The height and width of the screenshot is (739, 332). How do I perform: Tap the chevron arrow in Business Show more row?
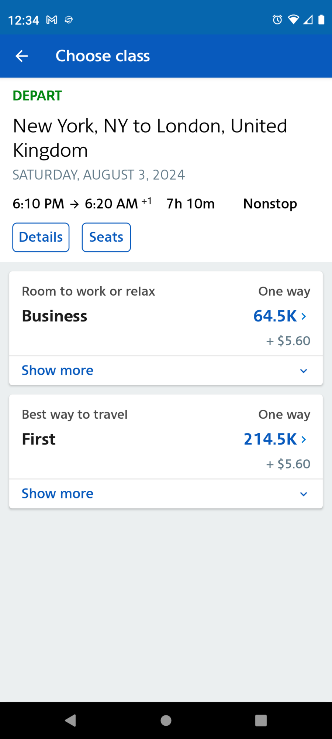(304, 371)
